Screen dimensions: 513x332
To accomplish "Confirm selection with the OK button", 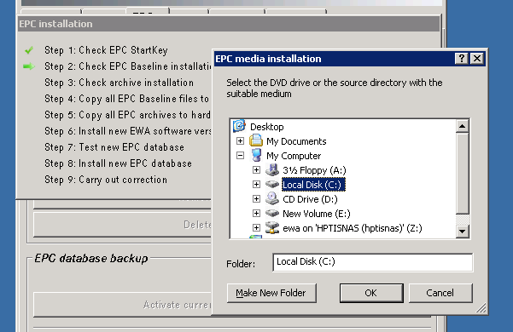I will pyautogui.click(x=371, y=293).
